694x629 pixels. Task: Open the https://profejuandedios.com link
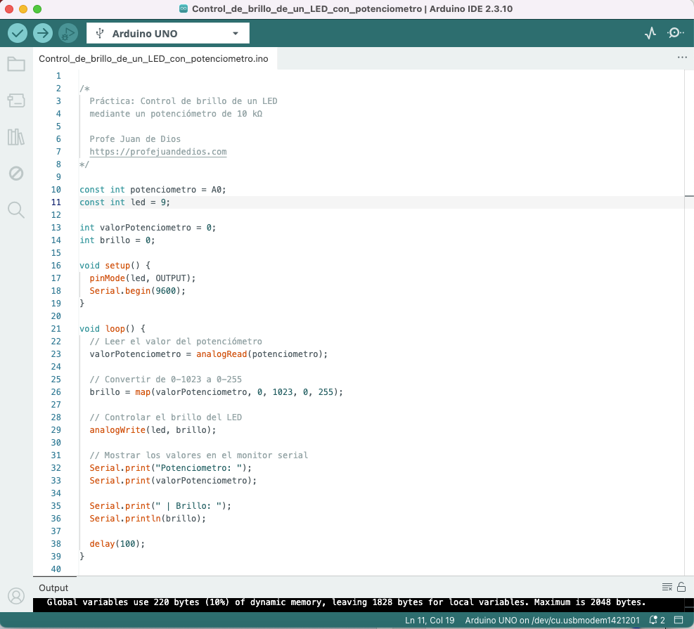click(158, 152)
